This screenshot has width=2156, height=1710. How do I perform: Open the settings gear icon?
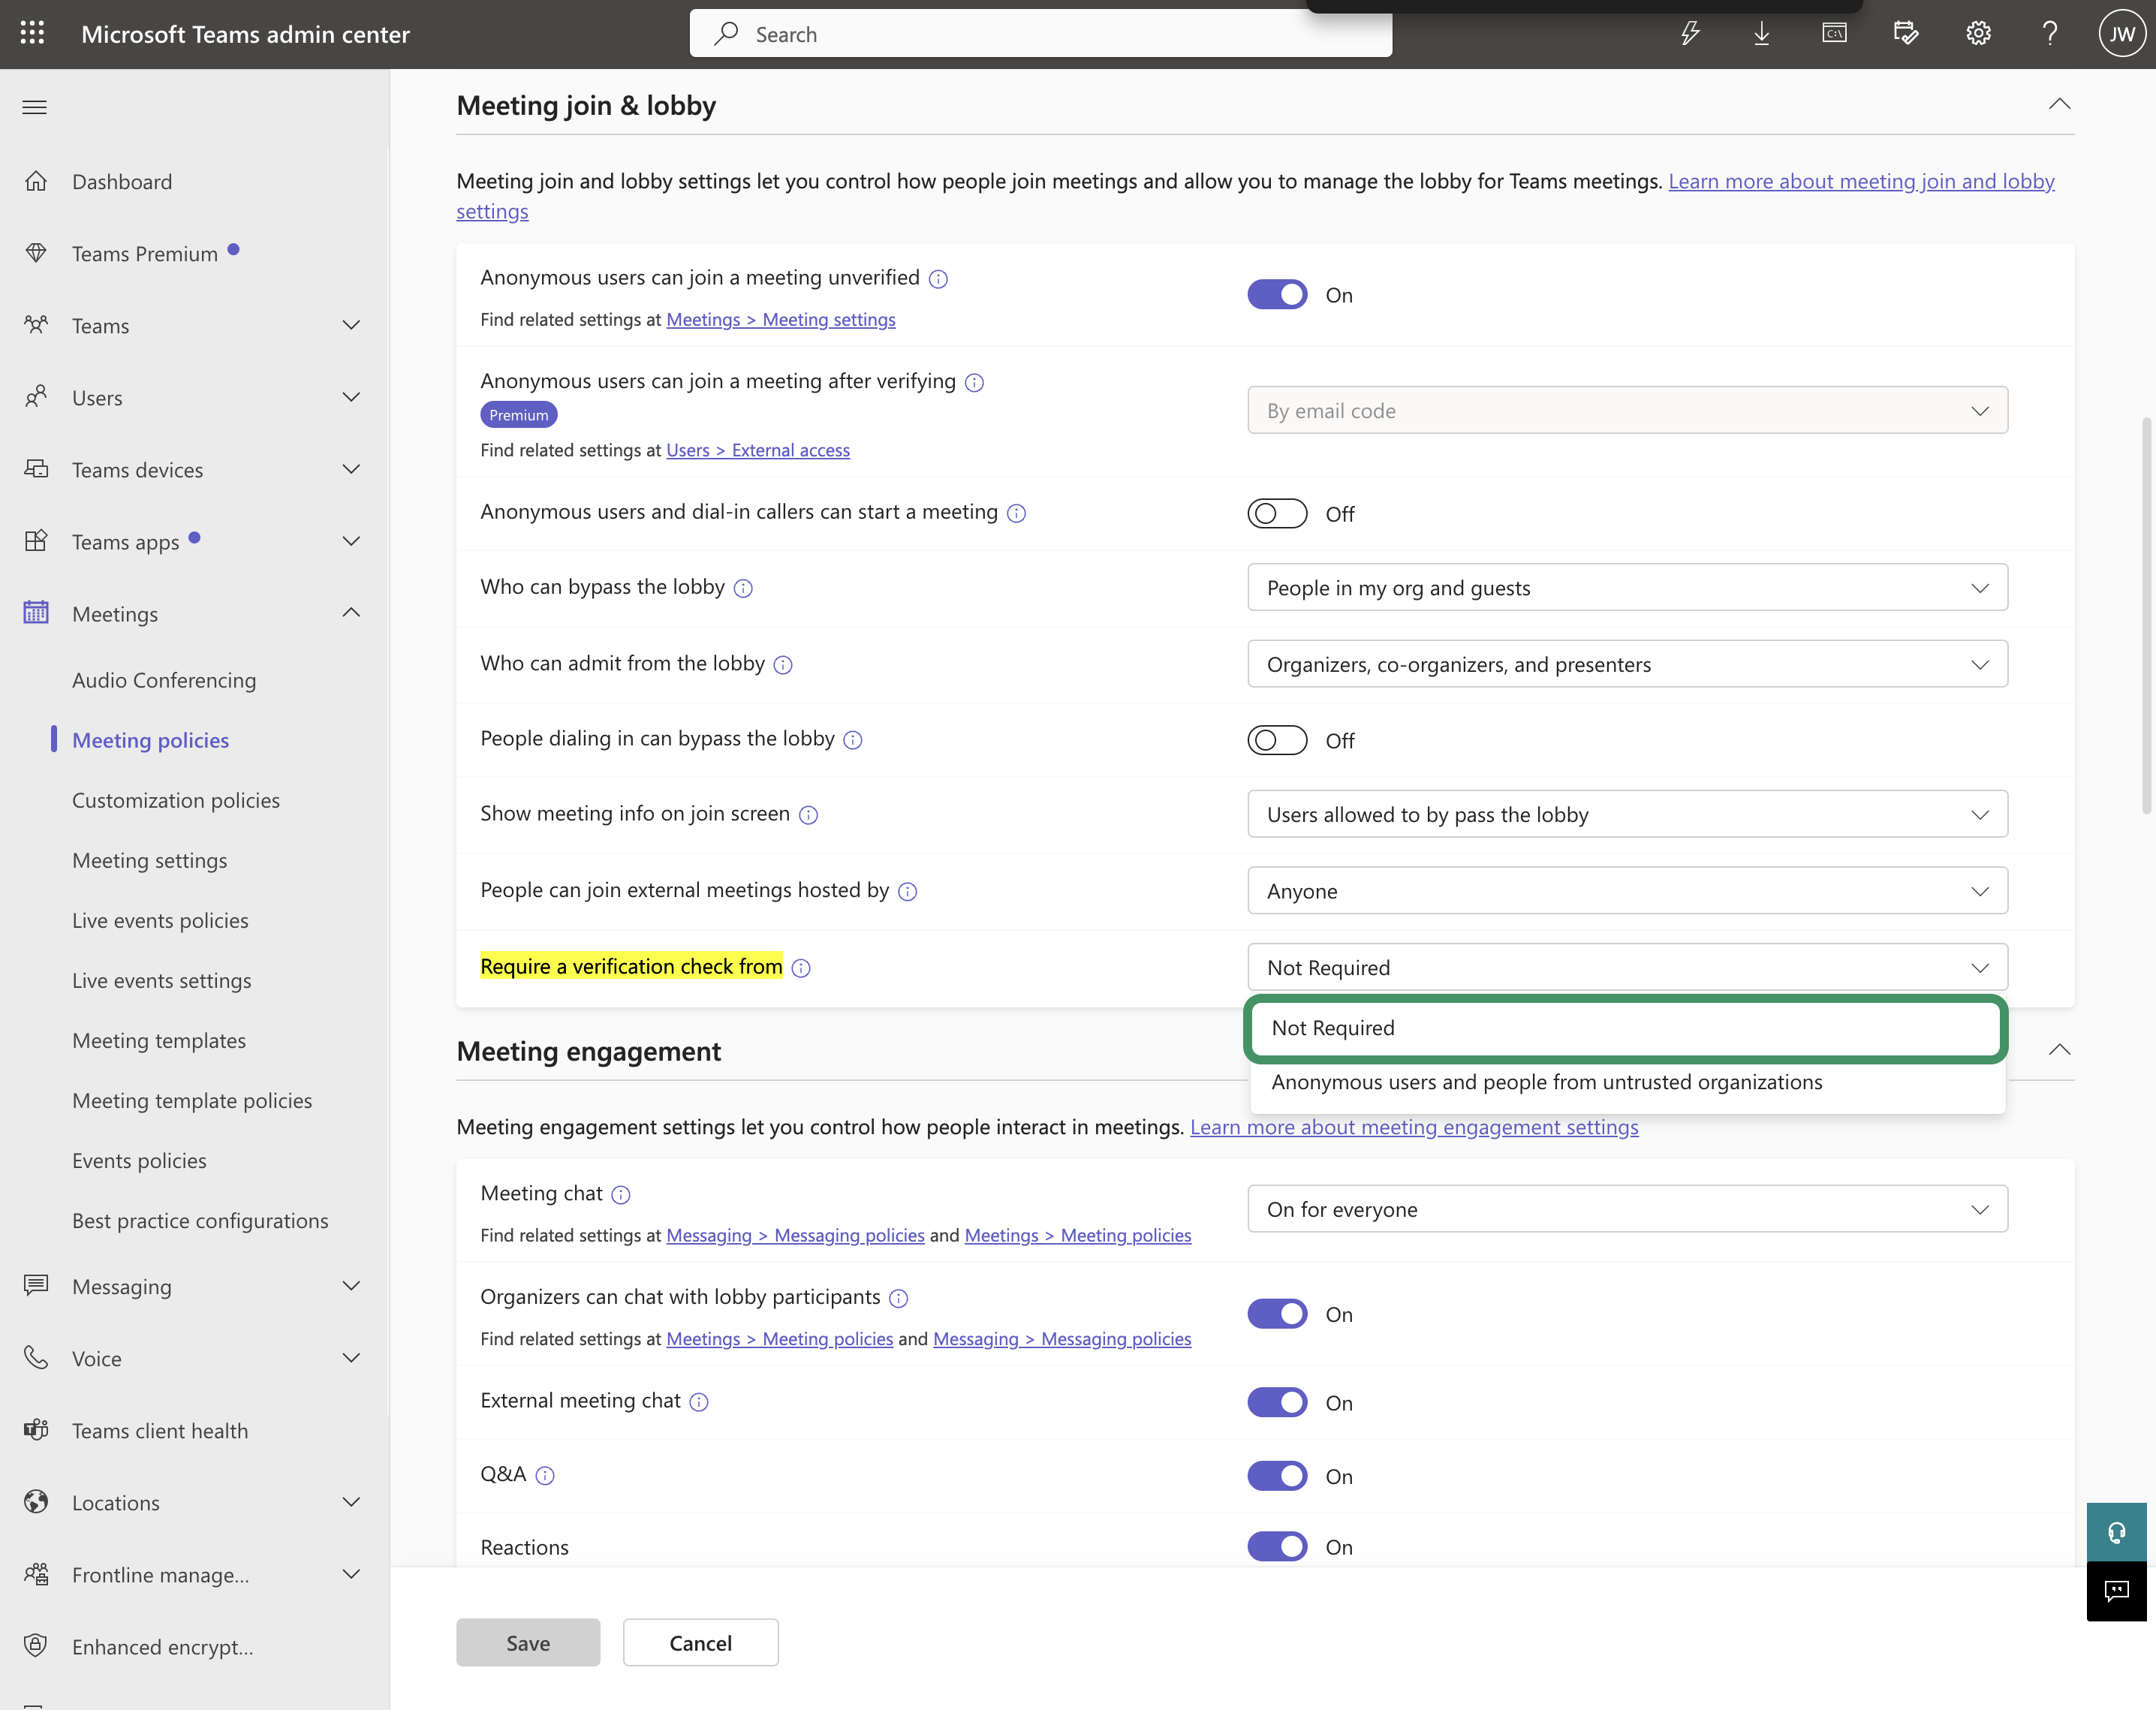tap(1978, 34)
